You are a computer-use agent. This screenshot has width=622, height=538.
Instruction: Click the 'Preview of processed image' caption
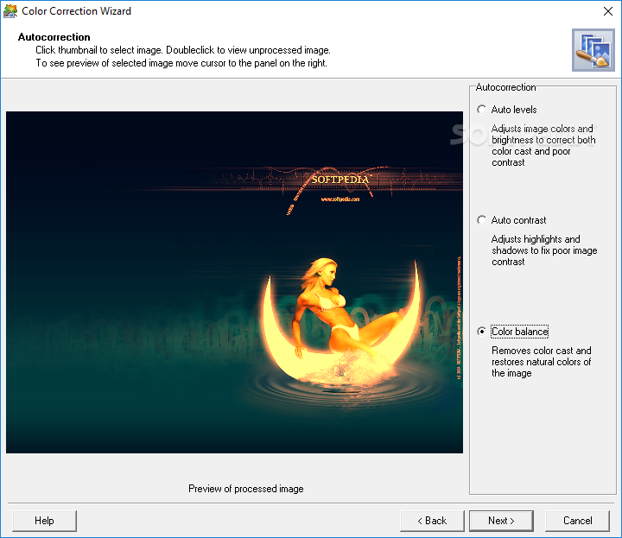[x=246, y=489]
